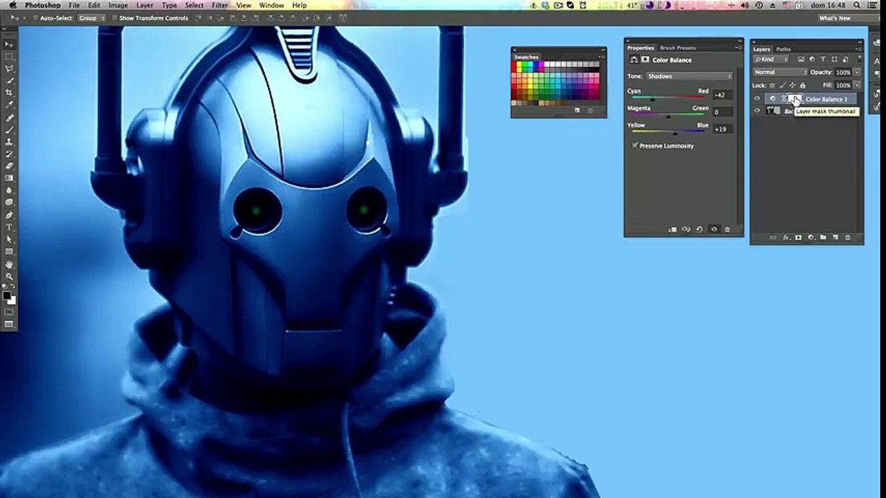Open the Tone dropdown set to Shadows
Image resolution: width=886 pixels, height=498 pixels.
pyautogui.click(x=689, y=76)
